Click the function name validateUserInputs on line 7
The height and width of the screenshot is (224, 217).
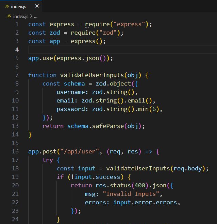92,75
